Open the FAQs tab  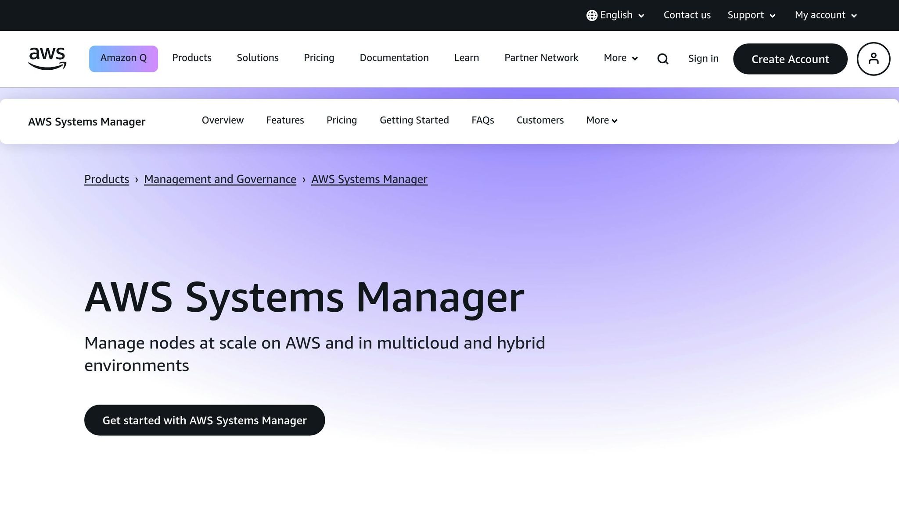coord(482,120)
